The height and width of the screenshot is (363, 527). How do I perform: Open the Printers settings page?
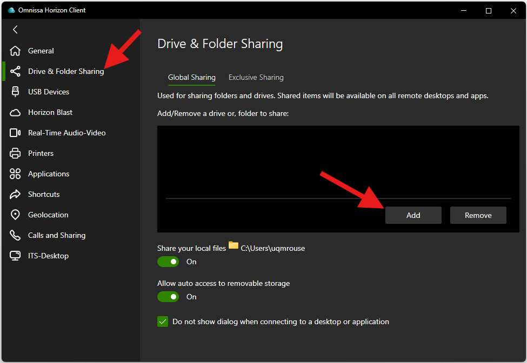(41, 153)
